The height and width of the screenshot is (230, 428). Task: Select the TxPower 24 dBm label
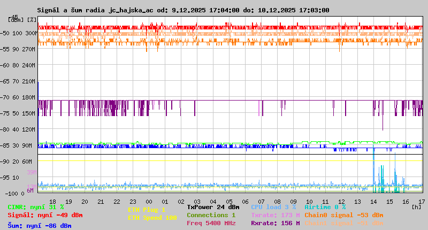[213, 206]
